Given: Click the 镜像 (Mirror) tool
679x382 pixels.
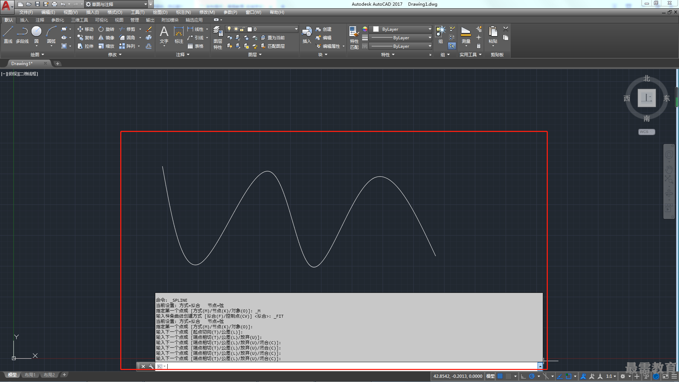Looking at the screenshot, I should 106,37.
